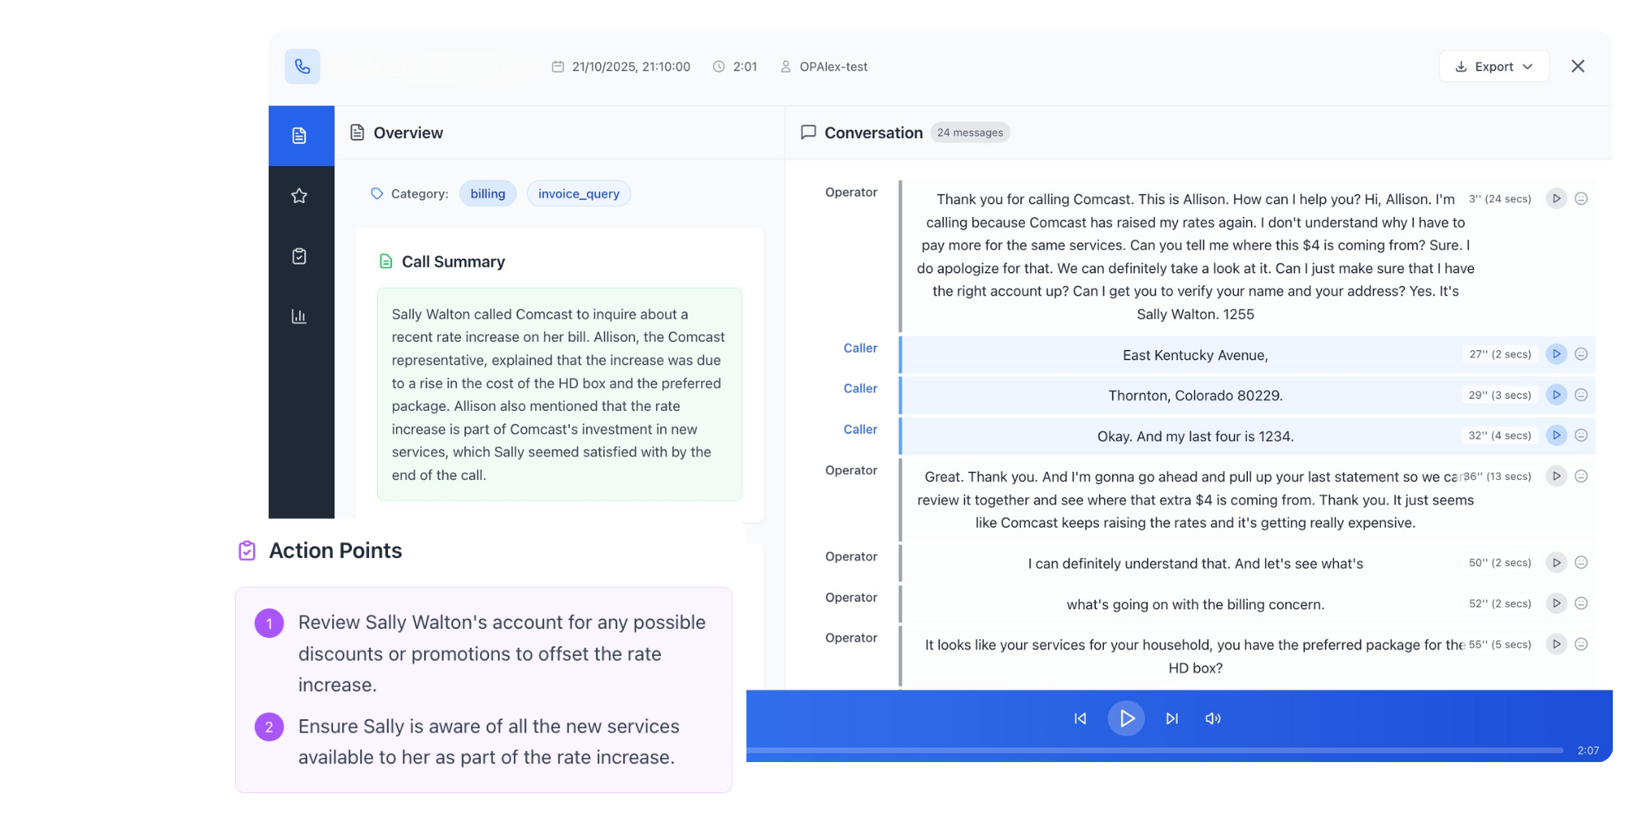
Task: Skip to the next audio segment
Action: click(x=1172, y=718)
